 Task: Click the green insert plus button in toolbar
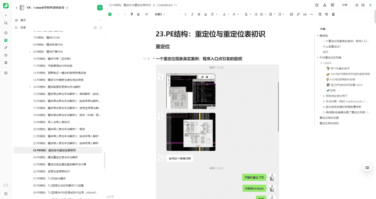click(110, 14)
